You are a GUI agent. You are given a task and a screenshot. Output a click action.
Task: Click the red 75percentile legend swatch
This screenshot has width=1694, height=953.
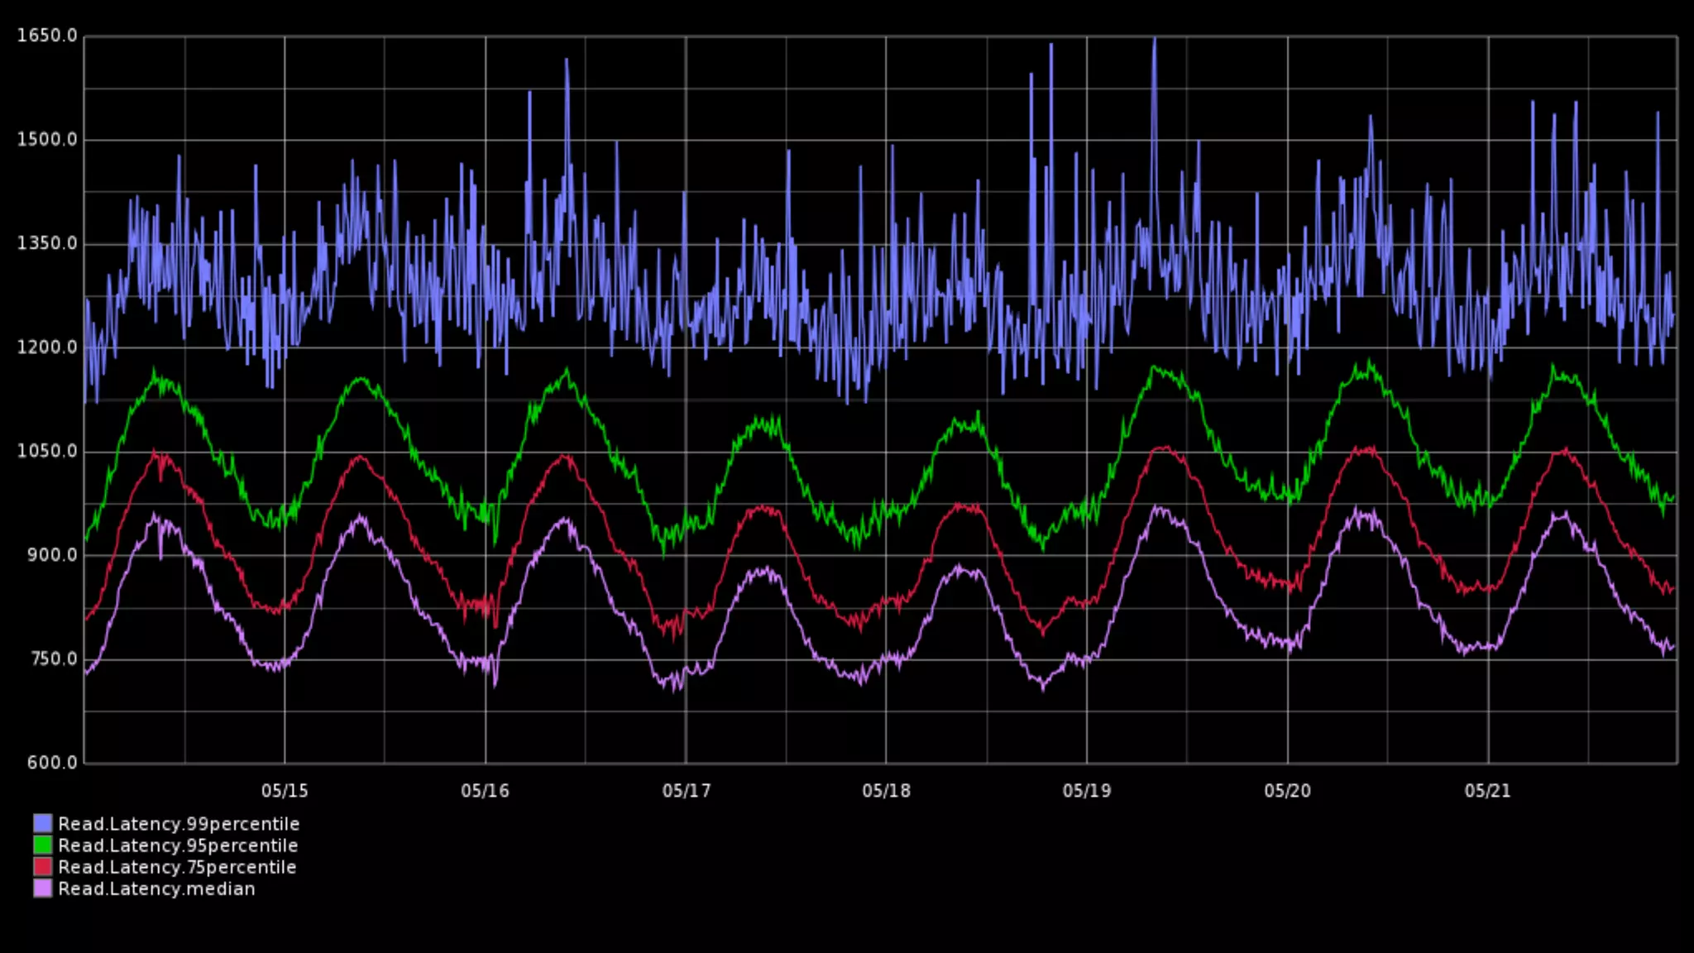coord(42,866)
